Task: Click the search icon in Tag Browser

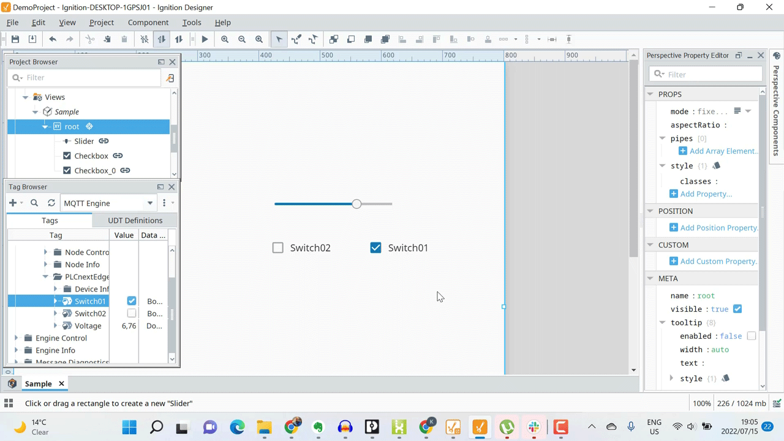Action: [x=34, y=203]
